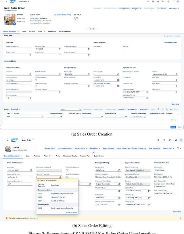
Task: Open the table settings gear in the Items toolbar
Action: tap(171, 110)
